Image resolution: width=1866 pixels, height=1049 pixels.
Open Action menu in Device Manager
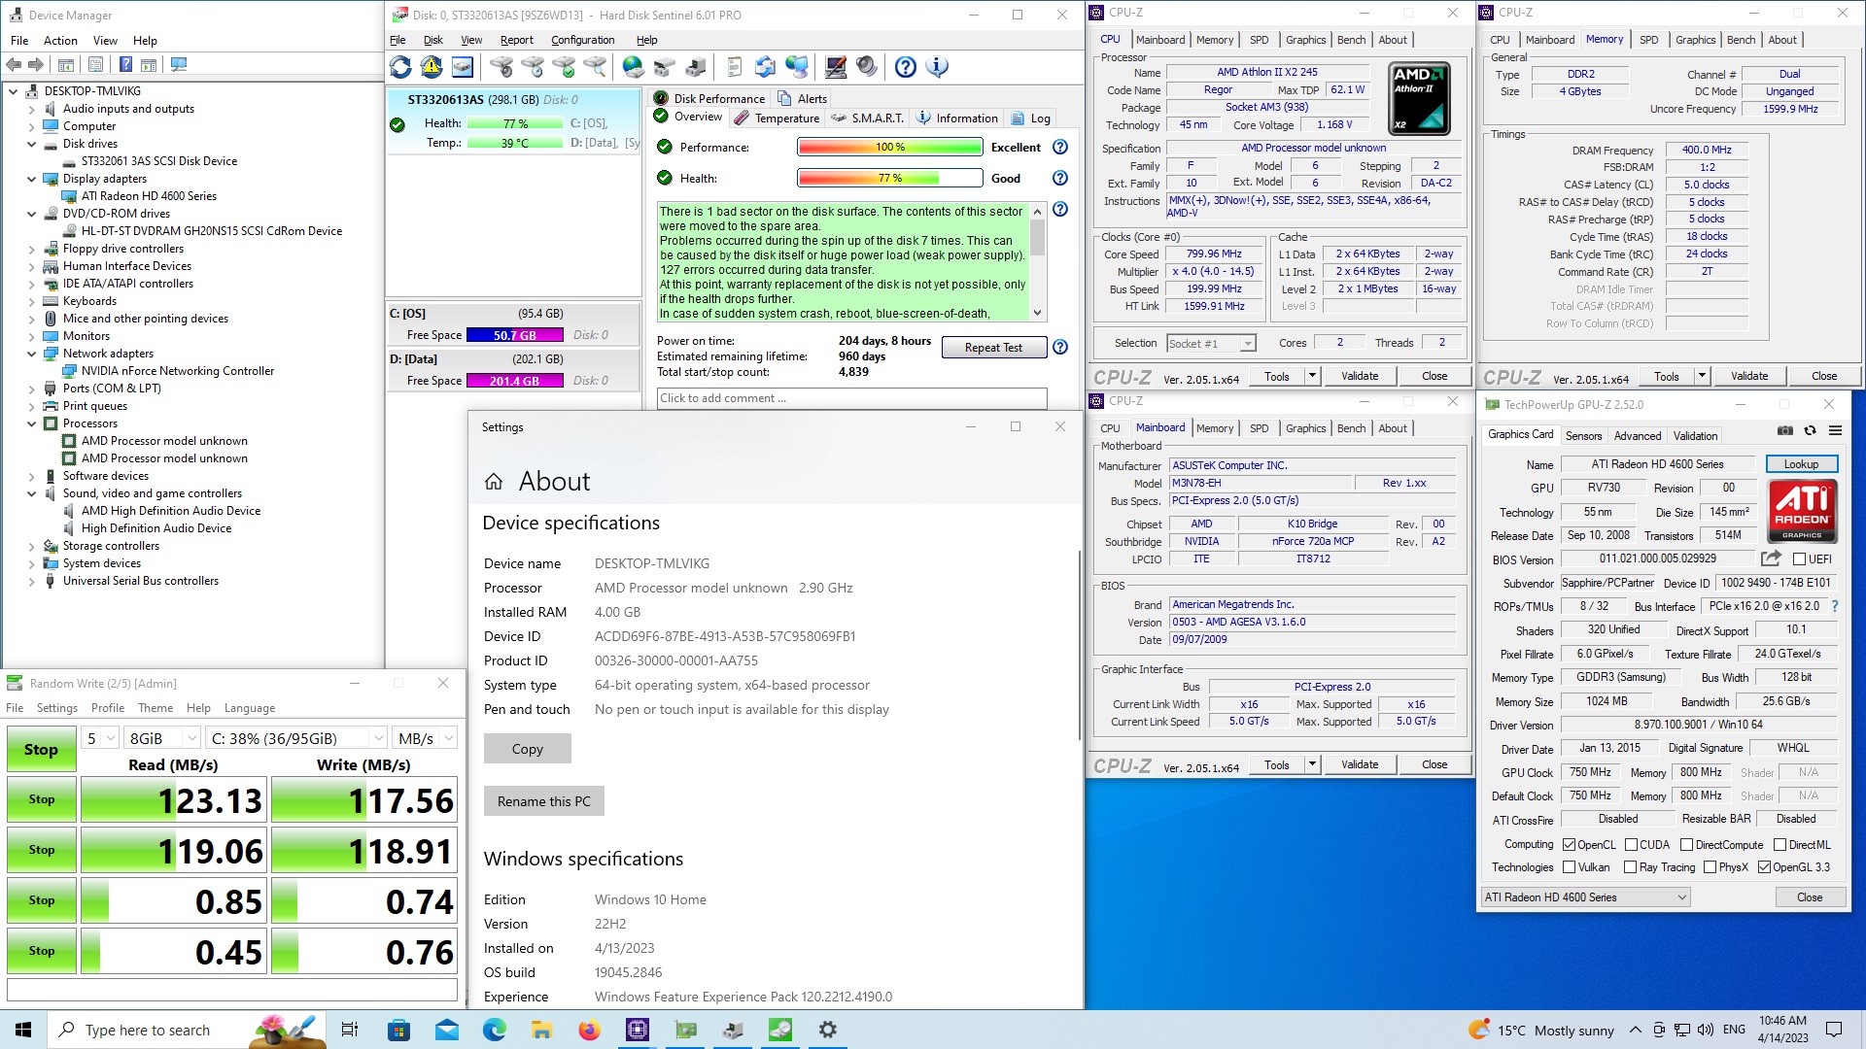click(60, 41)
